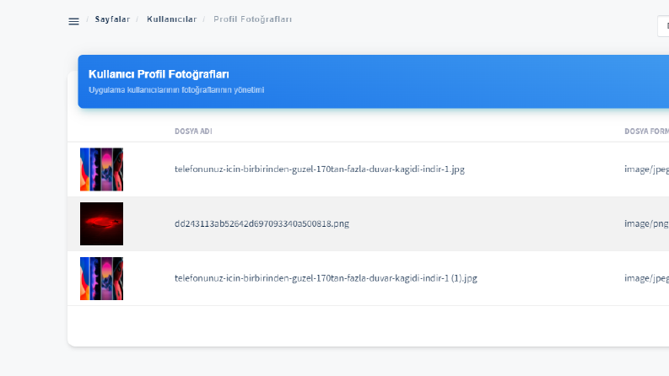Image resolution: width=669 pixels, height=376 pixels.
Task: Select file name ending indir-1 (1).jpg
Action: point(326,278)
